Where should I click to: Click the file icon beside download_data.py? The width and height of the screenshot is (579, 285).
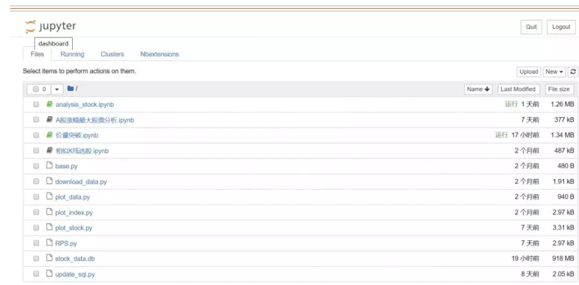click(49, 181)
